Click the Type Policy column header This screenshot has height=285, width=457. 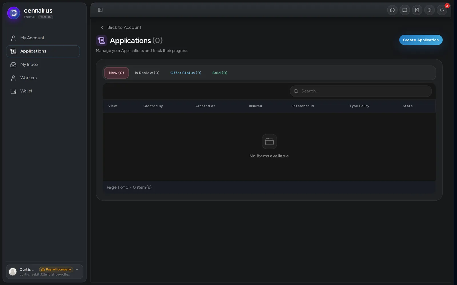tap(359, 106)
